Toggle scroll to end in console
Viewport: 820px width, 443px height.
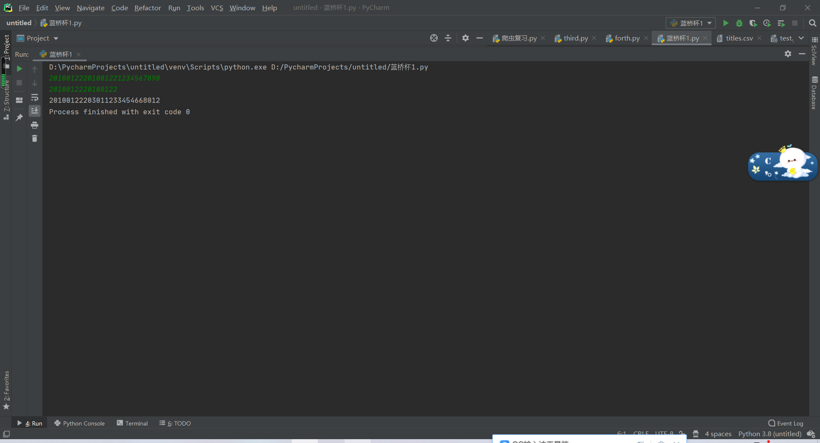[35, 111]
